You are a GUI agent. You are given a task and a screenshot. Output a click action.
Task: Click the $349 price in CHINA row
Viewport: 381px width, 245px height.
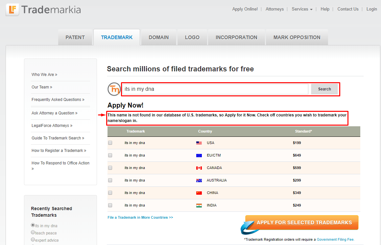pyautogui.click(x=297, y=193)
